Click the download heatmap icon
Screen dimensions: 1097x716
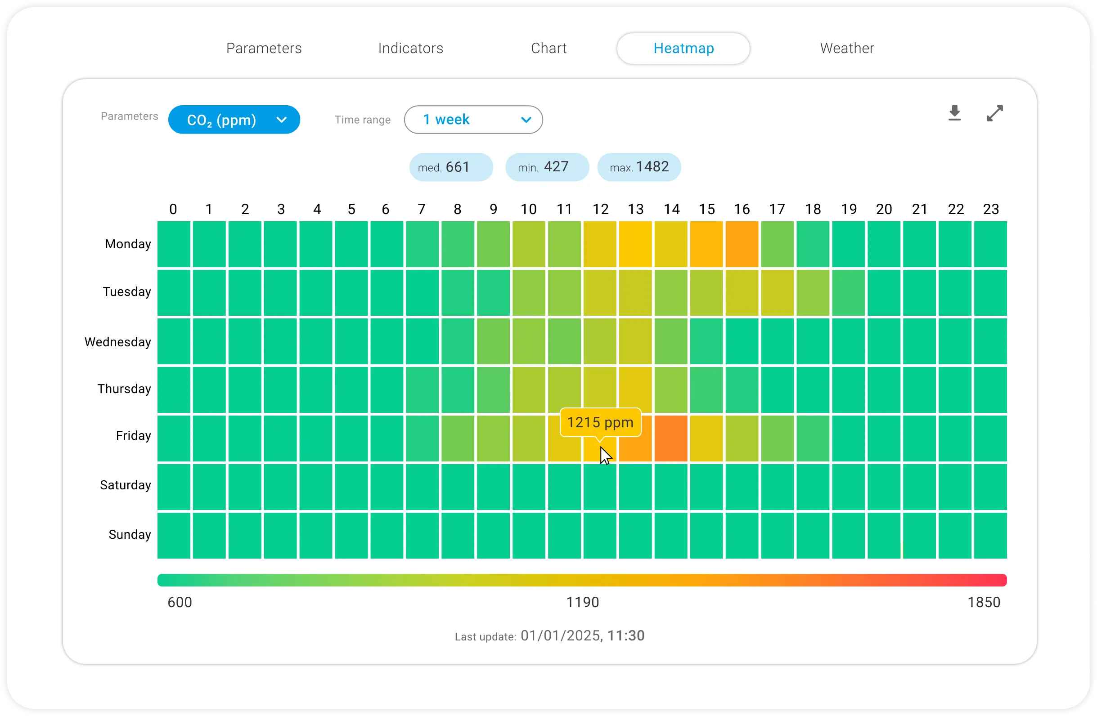click(x=954, y=113)
